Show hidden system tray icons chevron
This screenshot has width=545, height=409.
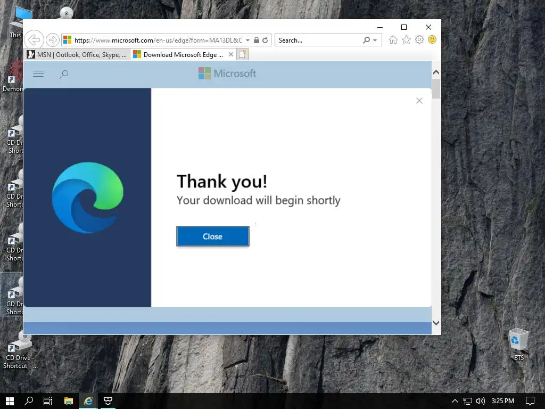[x=455, y=401]
